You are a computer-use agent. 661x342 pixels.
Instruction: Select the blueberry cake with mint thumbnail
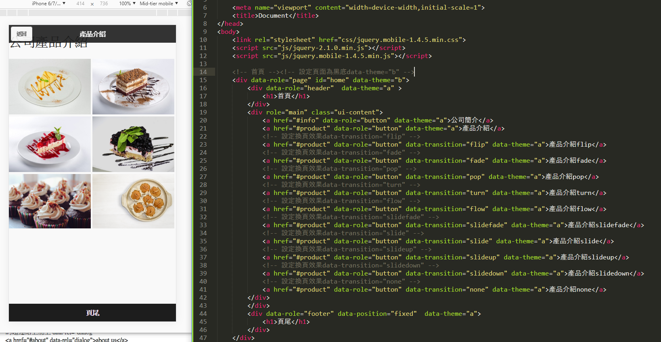pos(133,144)
